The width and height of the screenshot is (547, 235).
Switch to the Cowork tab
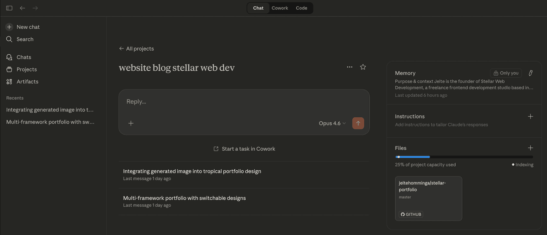(280, 8)
